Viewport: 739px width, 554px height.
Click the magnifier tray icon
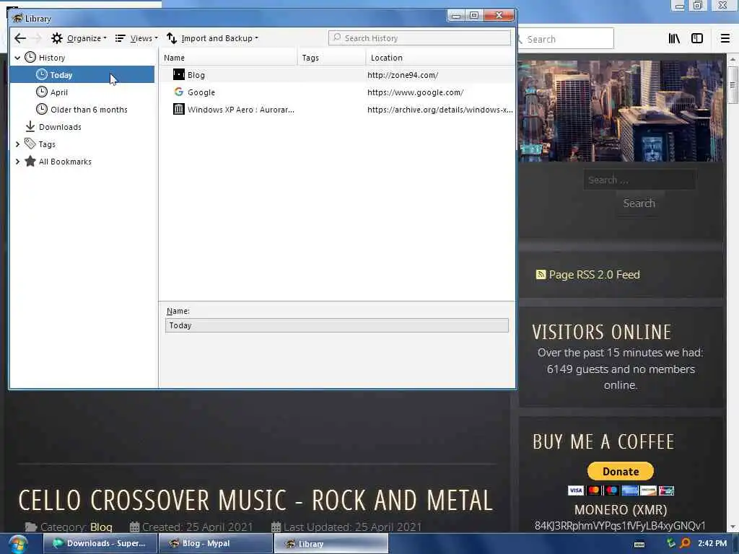(x=686, y=543)
